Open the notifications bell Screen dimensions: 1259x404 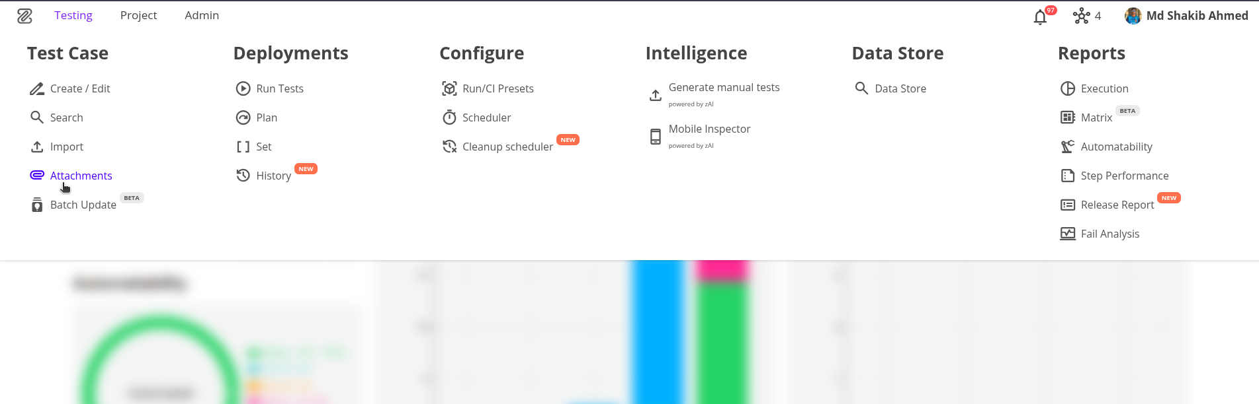tap(1040, 17)
